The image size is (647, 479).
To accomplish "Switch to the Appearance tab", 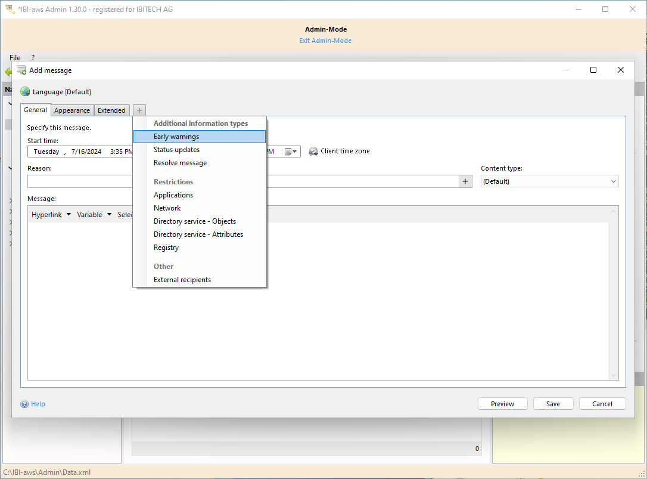I will [72, 110].
